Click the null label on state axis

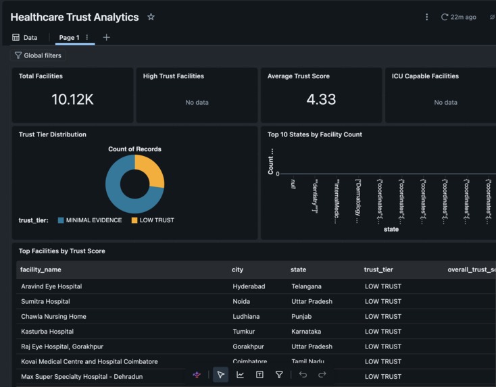(293, 184)
